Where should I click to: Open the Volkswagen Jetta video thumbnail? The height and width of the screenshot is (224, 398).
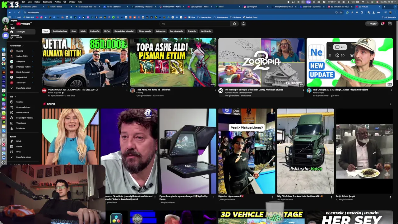tap(85, 62)
